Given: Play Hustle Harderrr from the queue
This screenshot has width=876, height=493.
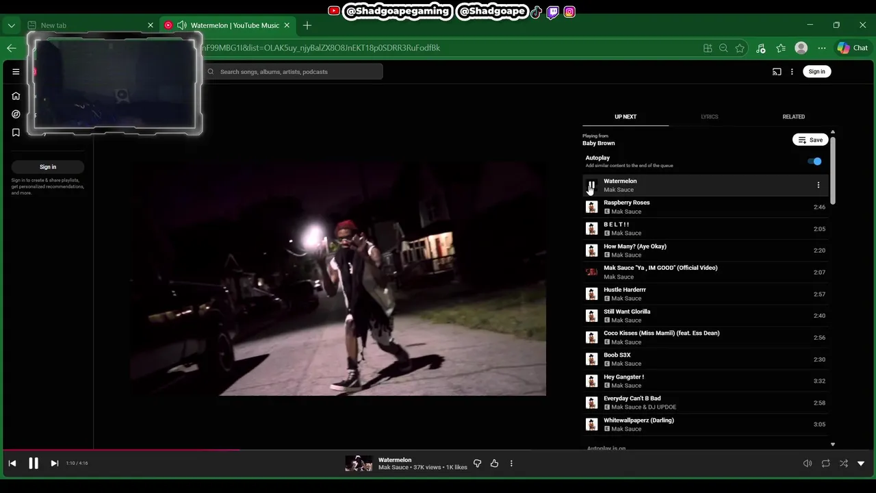Looking at the screenshot, I should [x=705, y=294].
